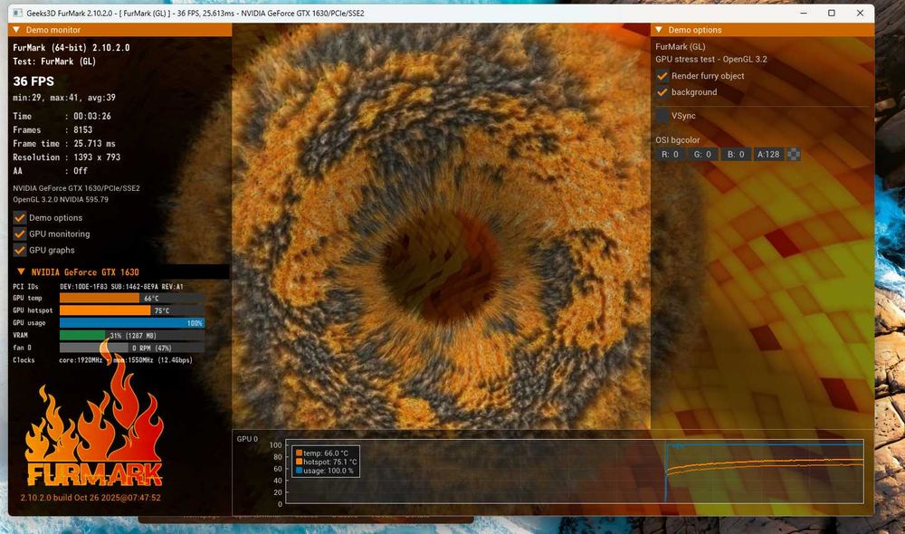Screen dimensions: 905x534
Task: Uncheck the Demo options checkbox in monitor panel
Action: tap(20, 217)
